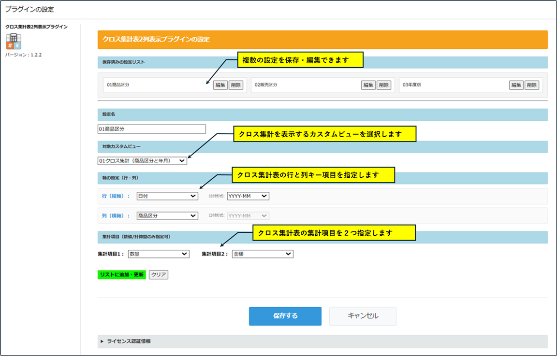Open the 列（横軸） field dropdown
Image resolution: width=557 pixels, height=356 pixels.
pyautogui.click(x=167, y=216)
